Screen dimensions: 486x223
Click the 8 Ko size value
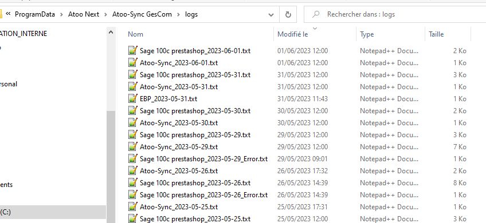460,183
